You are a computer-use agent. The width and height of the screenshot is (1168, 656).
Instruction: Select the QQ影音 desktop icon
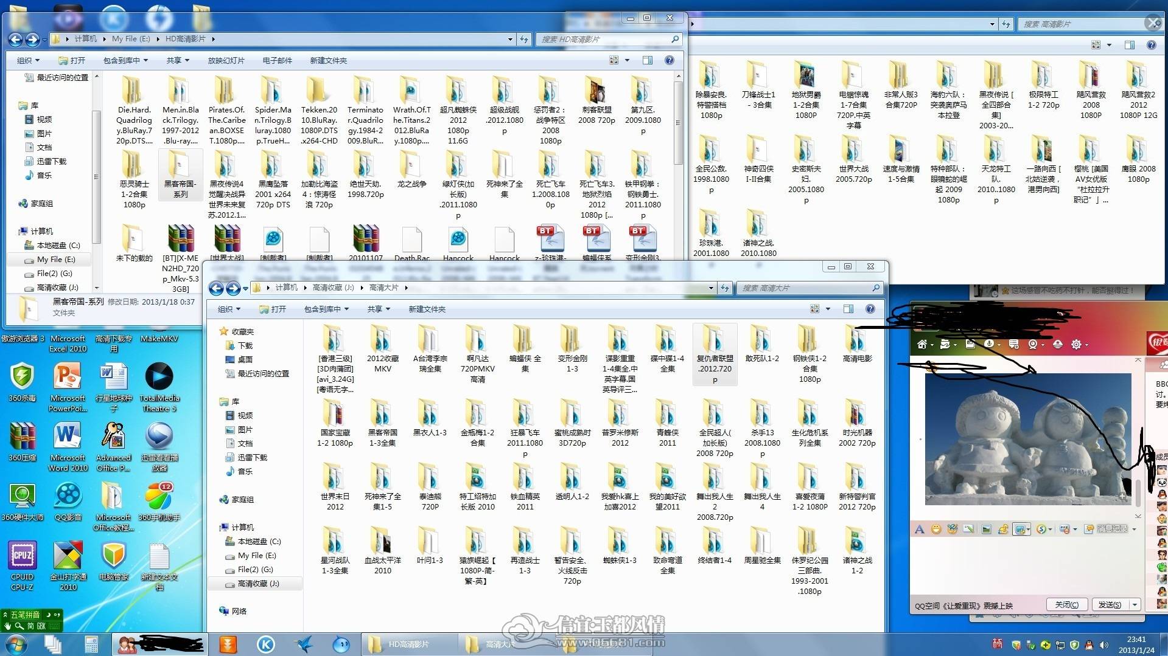click(68, 502)
